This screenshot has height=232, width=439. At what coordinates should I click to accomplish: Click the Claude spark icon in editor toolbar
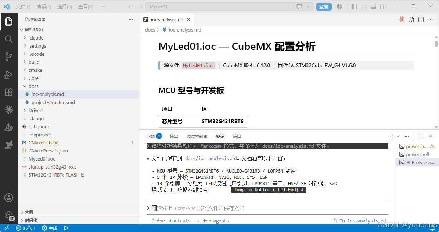click(x=402, y=19)
